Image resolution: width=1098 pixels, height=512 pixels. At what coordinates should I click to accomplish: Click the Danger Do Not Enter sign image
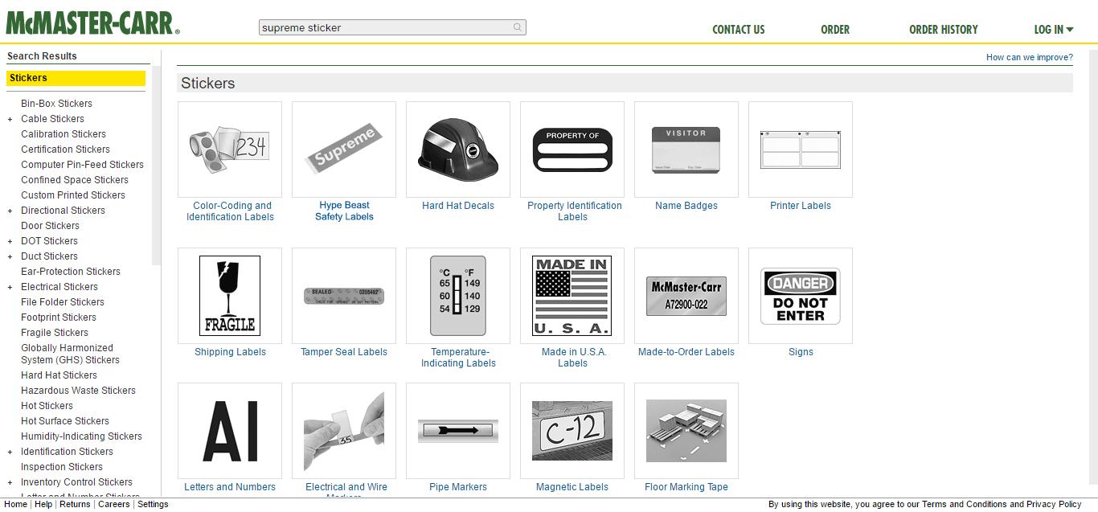pos(800,295)
